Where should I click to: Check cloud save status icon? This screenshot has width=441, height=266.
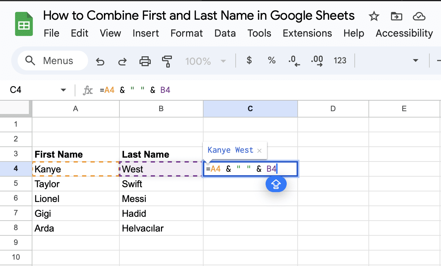click(x=419, y=16)
